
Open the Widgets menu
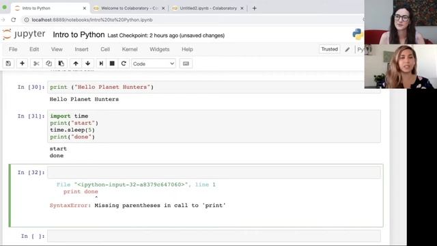(x=159, y=49)
